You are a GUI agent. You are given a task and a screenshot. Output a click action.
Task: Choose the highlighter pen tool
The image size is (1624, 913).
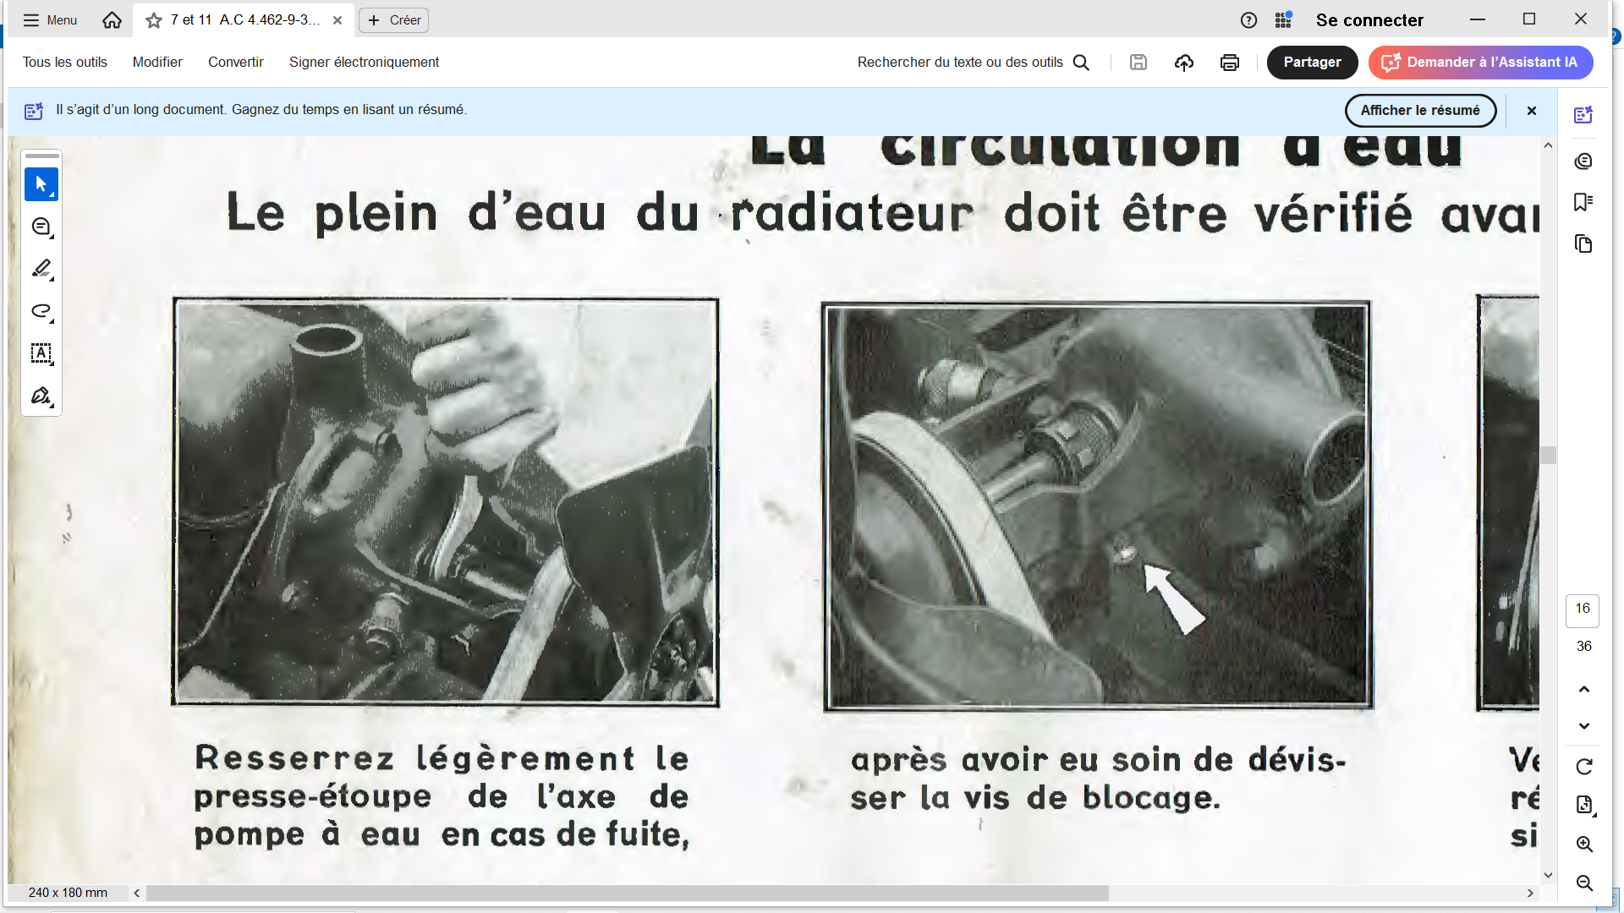pos(41,269)
